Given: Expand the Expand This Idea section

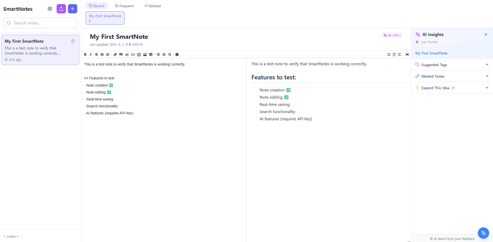Looking at the screenshot, I should click(x=487, y=88).
